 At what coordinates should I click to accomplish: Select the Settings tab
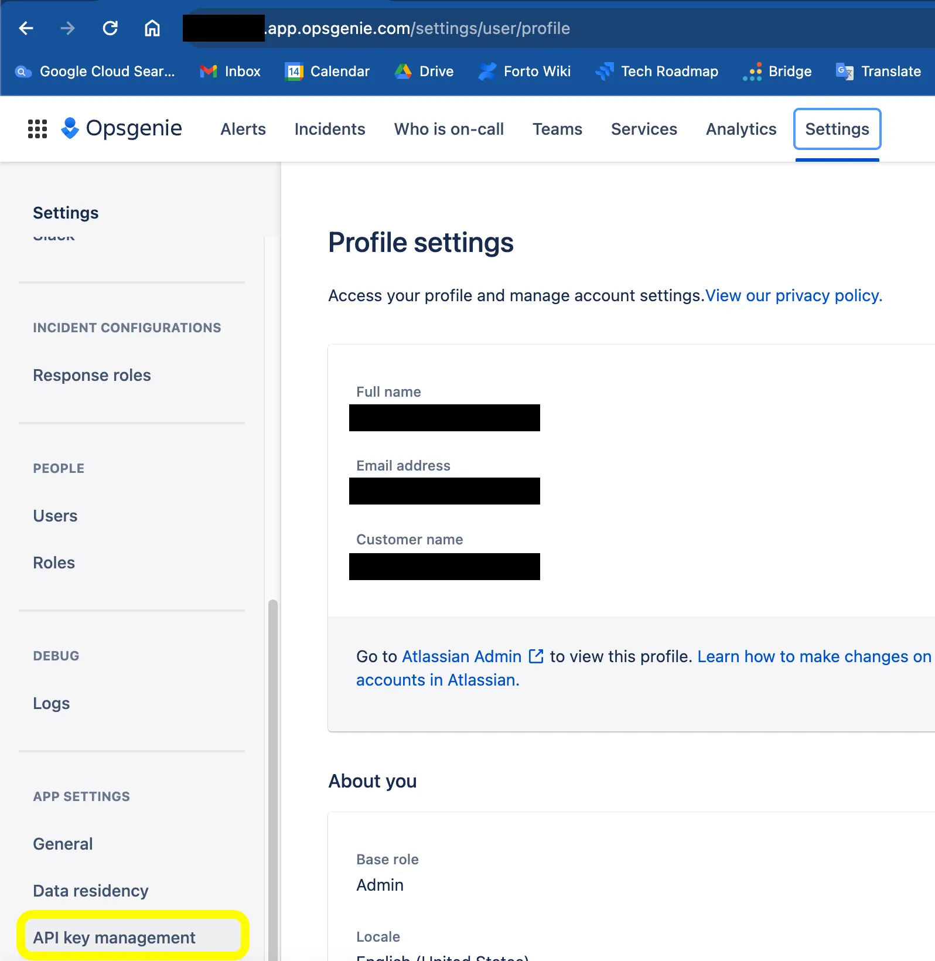(x=837, y=129)
